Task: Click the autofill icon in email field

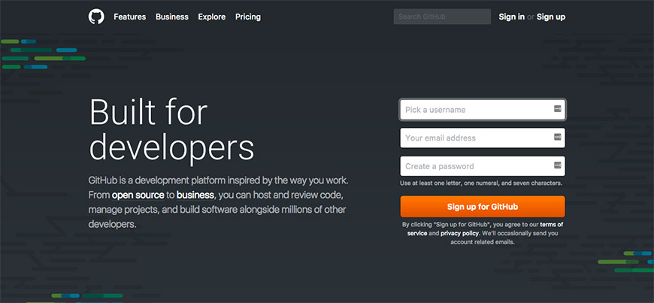Action: pos(557,138)
